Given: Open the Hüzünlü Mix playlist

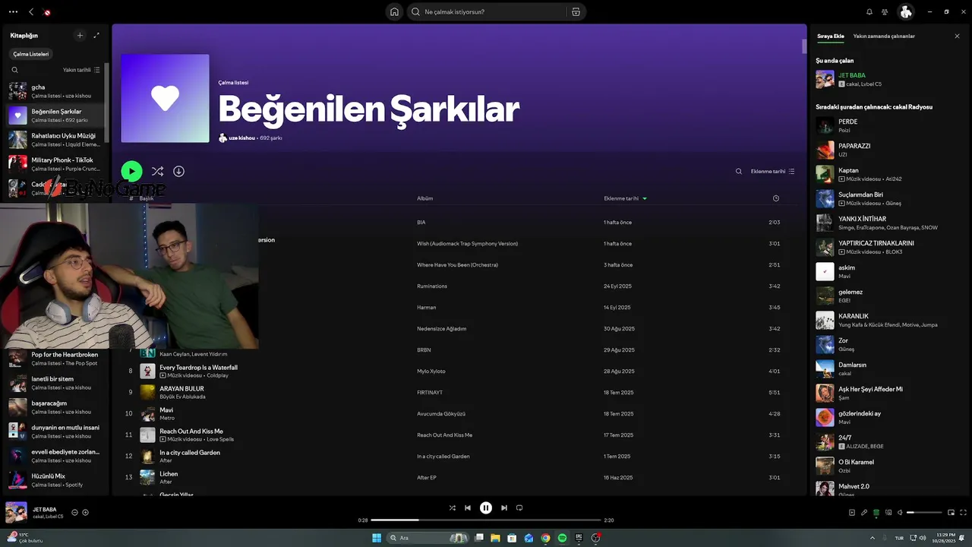Looking at the screenshot, I should click(55, 480).
